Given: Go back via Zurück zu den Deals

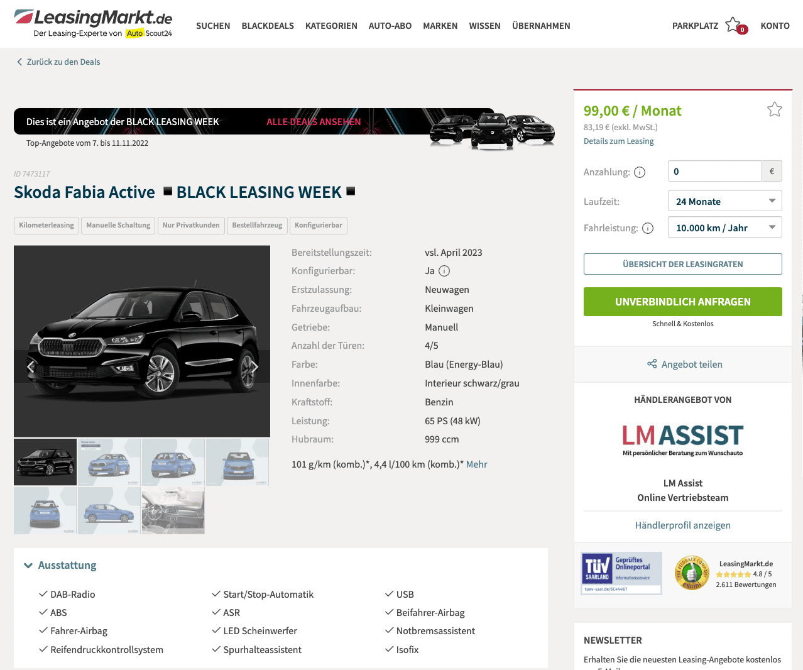Looking at the screenshot, I should [x=58, y=62].
